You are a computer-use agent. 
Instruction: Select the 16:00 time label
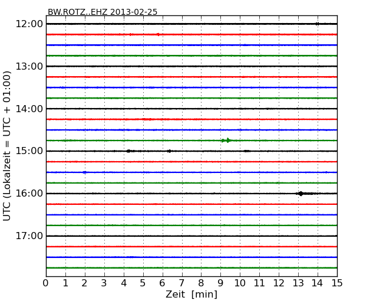point(29,194)
